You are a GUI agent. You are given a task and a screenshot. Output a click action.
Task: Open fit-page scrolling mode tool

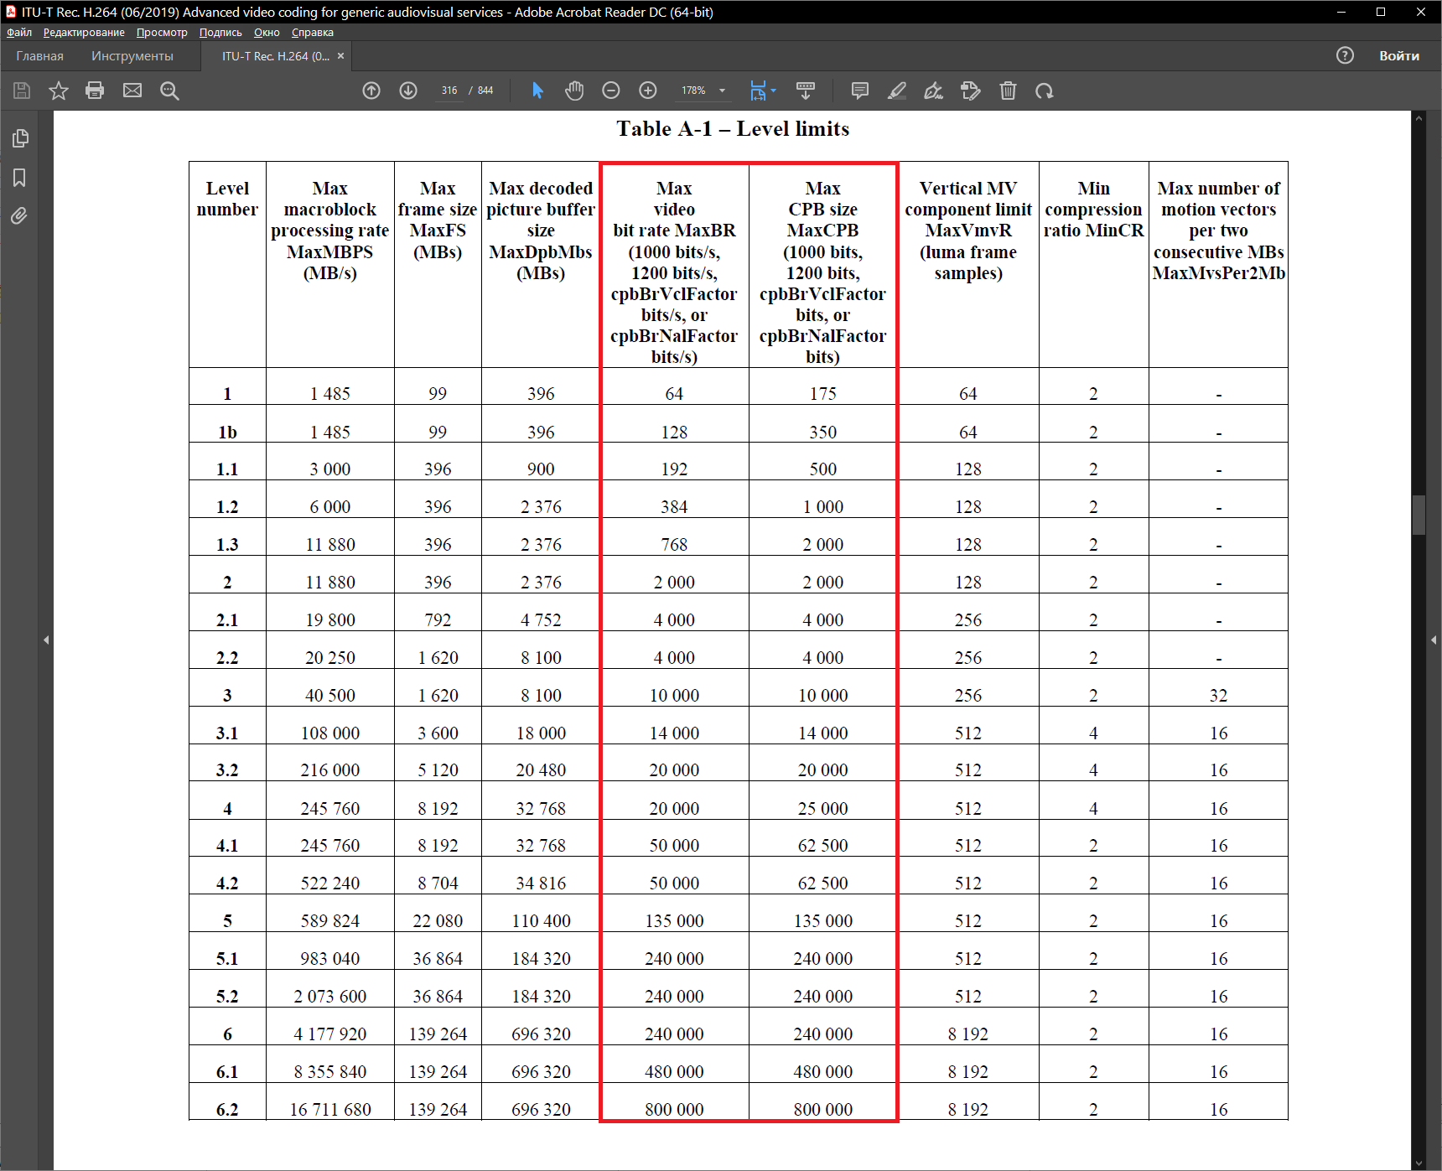pyautogui.click(x=758, y=91)
